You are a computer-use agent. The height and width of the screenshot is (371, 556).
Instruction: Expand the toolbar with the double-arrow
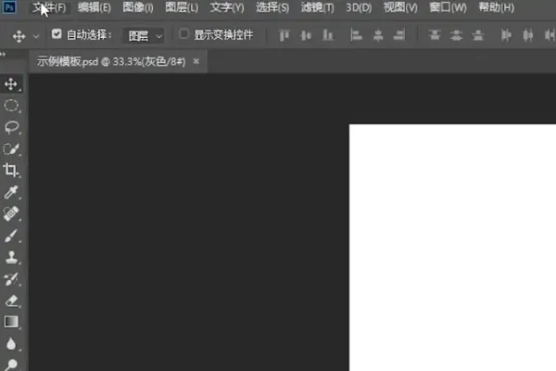pyautogui.click(x=5, y=56)
